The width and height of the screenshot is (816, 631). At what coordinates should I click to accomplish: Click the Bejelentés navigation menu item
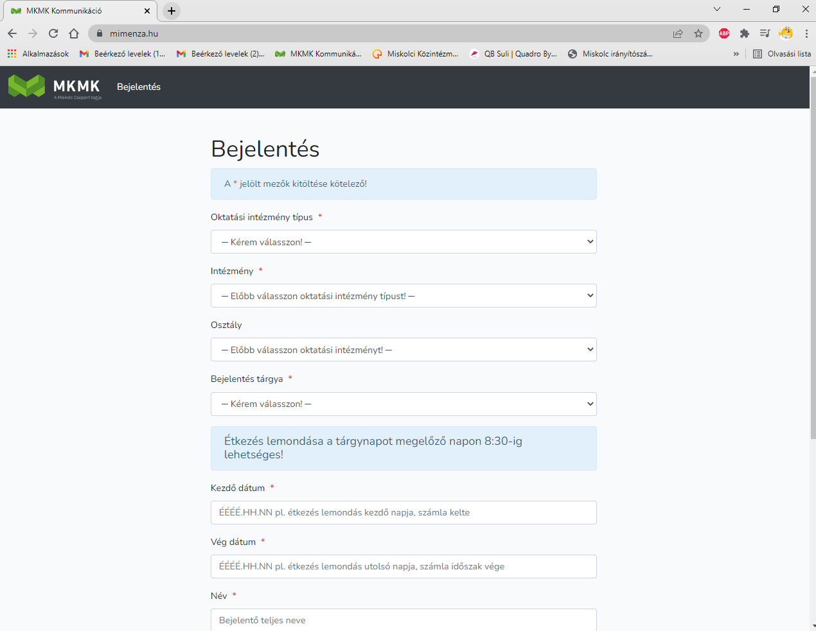pos(139,87)
